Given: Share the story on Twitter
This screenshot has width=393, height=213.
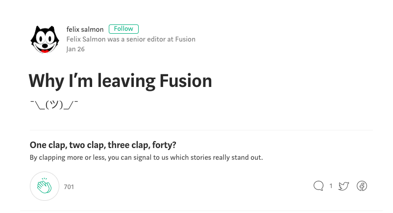Looking at the screenshot, I should click(x=344, y=186).
